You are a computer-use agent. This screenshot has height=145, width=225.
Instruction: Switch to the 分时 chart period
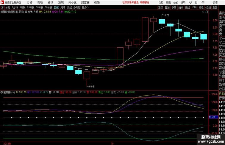(8, 7)
